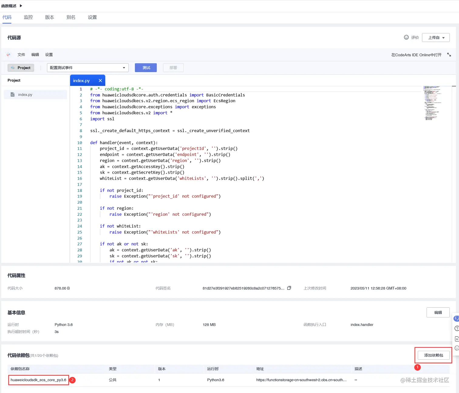This screenshot has width=459, height=393.
Task: Click the 128 MB memory value
Action: 209,325
